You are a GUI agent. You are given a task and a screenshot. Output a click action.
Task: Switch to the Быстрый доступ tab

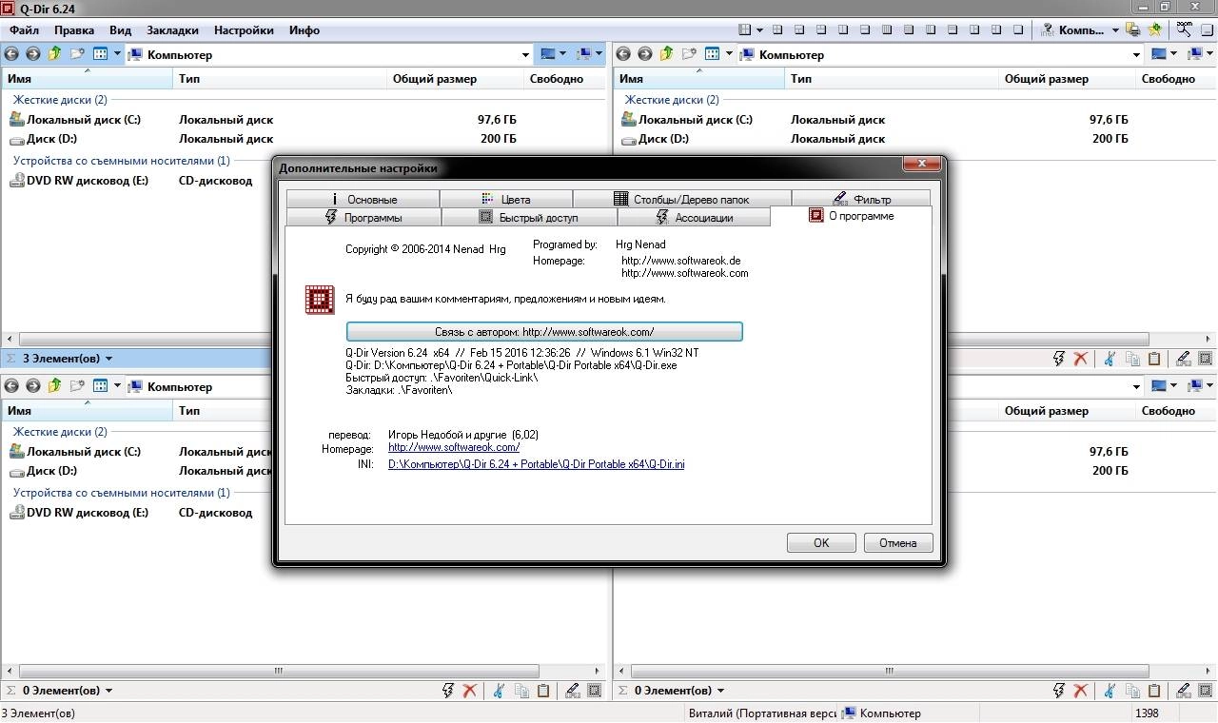(529, 217)
